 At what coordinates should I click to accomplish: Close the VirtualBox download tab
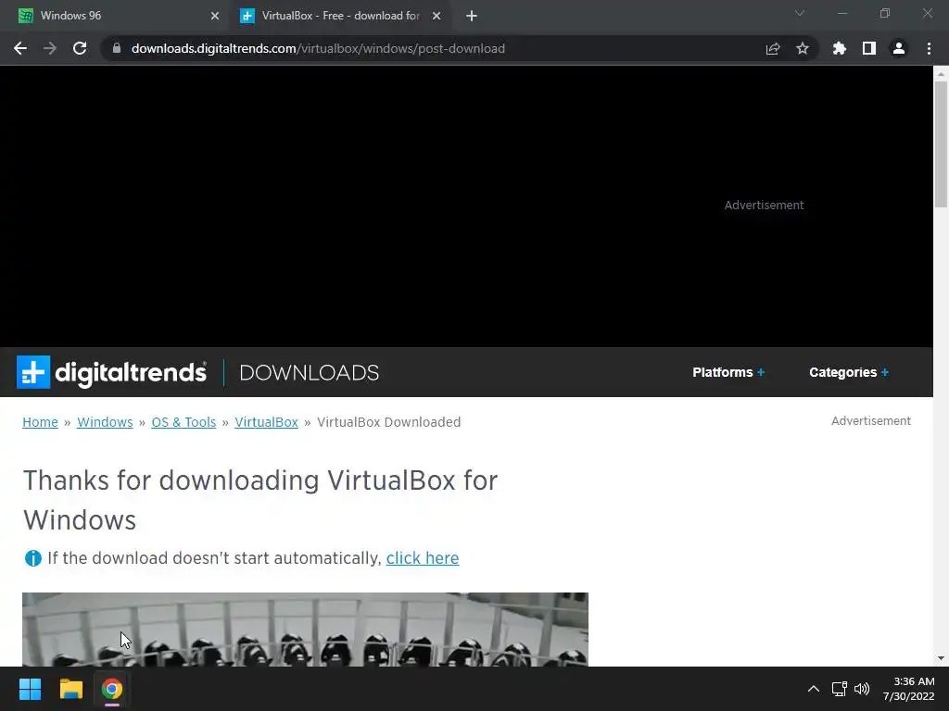(x=437, y=16)
